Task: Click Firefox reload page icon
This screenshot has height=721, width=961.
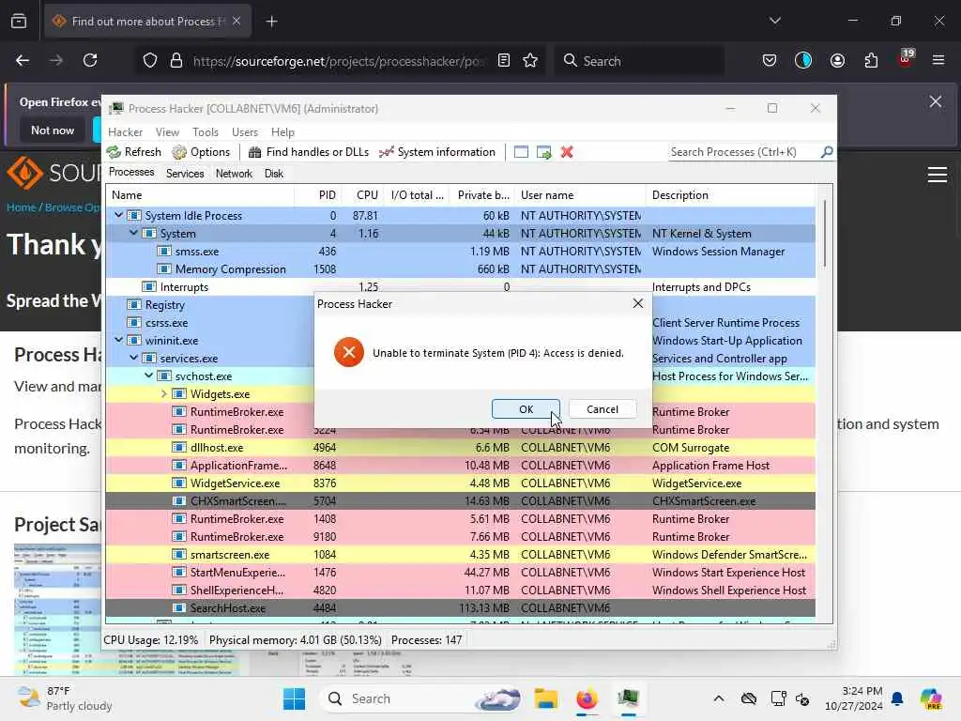Action: point(90,60)
